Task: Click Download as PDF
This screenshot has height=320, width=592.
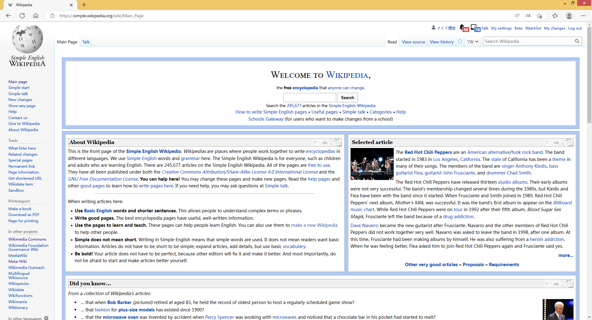Action: click(24, 215)
